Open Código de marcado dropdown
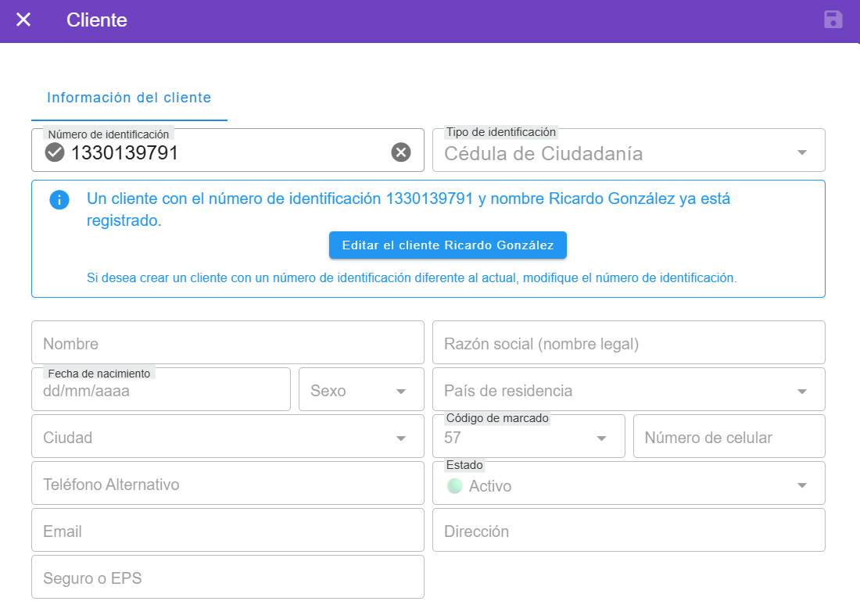Image resolution: width=860 pixels, height=601 pixels. (601, 438)
